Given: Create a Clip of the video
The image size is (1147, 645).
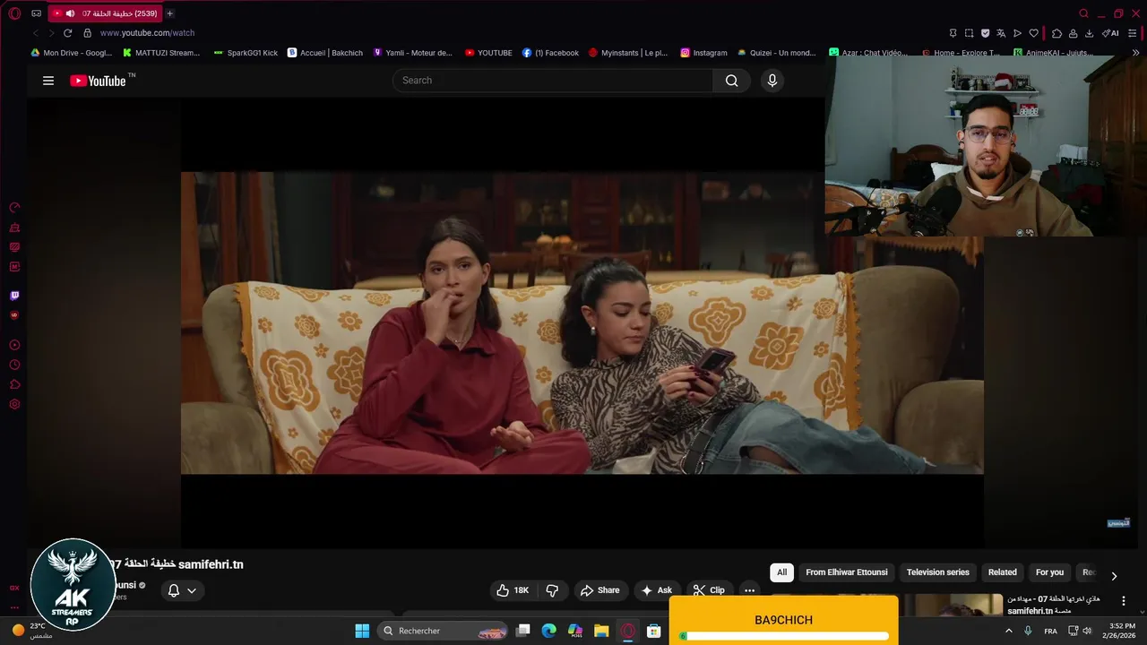Looking at the screenshot, I should pyautogui.click(x=710, y=590).
